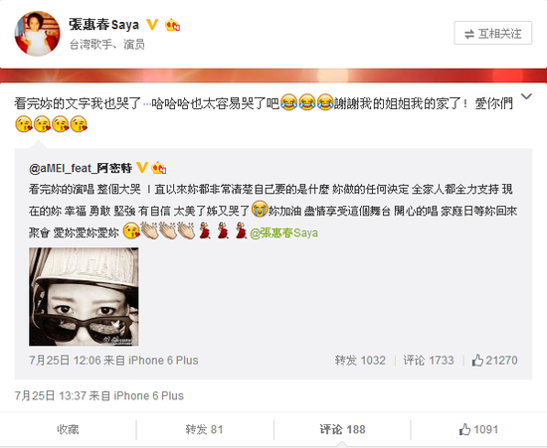Open 張惠春Saya profile avatar
Image resolution: width=547 pixels, height=448 pixels.
(x=38, y=34)
